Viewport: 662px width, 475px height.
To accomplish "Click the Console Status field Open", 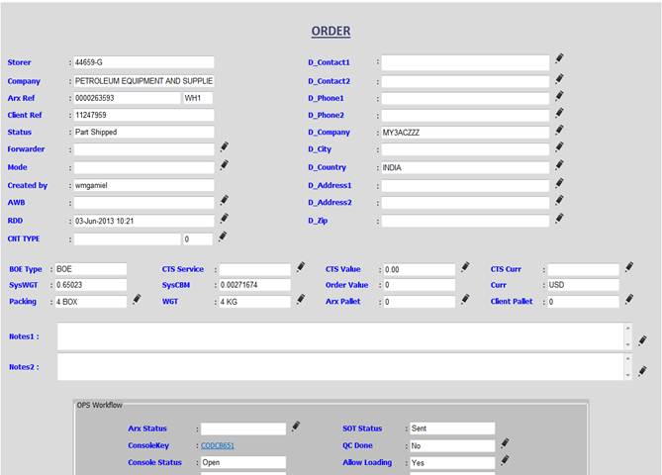I will coord(243,462).
